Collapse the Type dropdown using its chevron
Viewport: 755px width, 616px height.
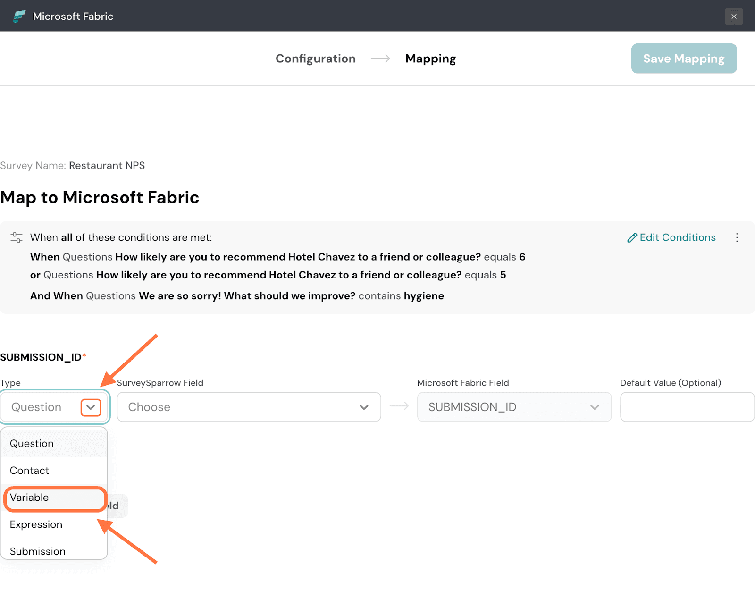click(91, 407)
